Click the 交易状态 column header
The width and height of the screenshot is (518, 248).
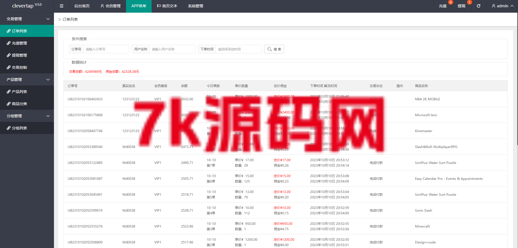(x=376, y=86)
